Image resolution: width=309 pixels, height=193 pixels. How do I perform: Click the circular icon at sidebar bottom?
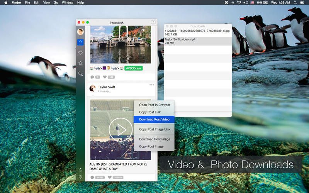point(80,177)
